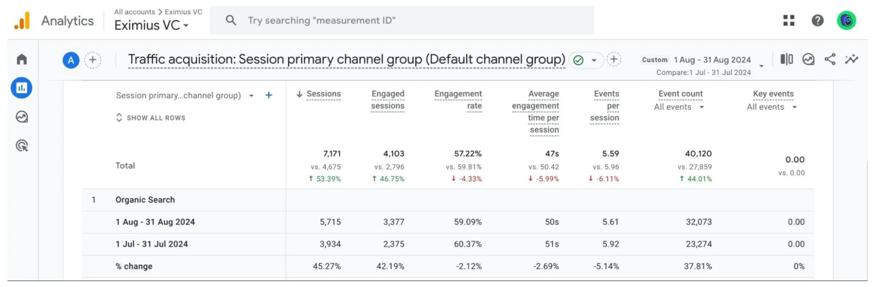875x287 pixels.
Task: Select the Reports icon in sidebar
Action: point(22,88)
